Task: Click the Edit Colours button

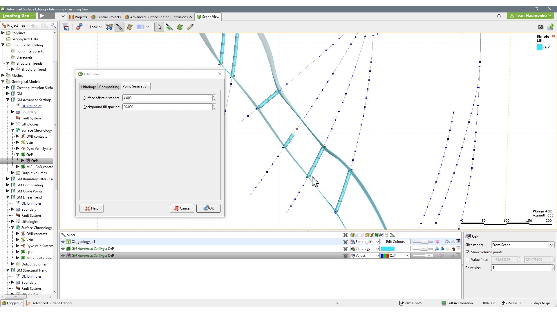Action: point(395,241)
